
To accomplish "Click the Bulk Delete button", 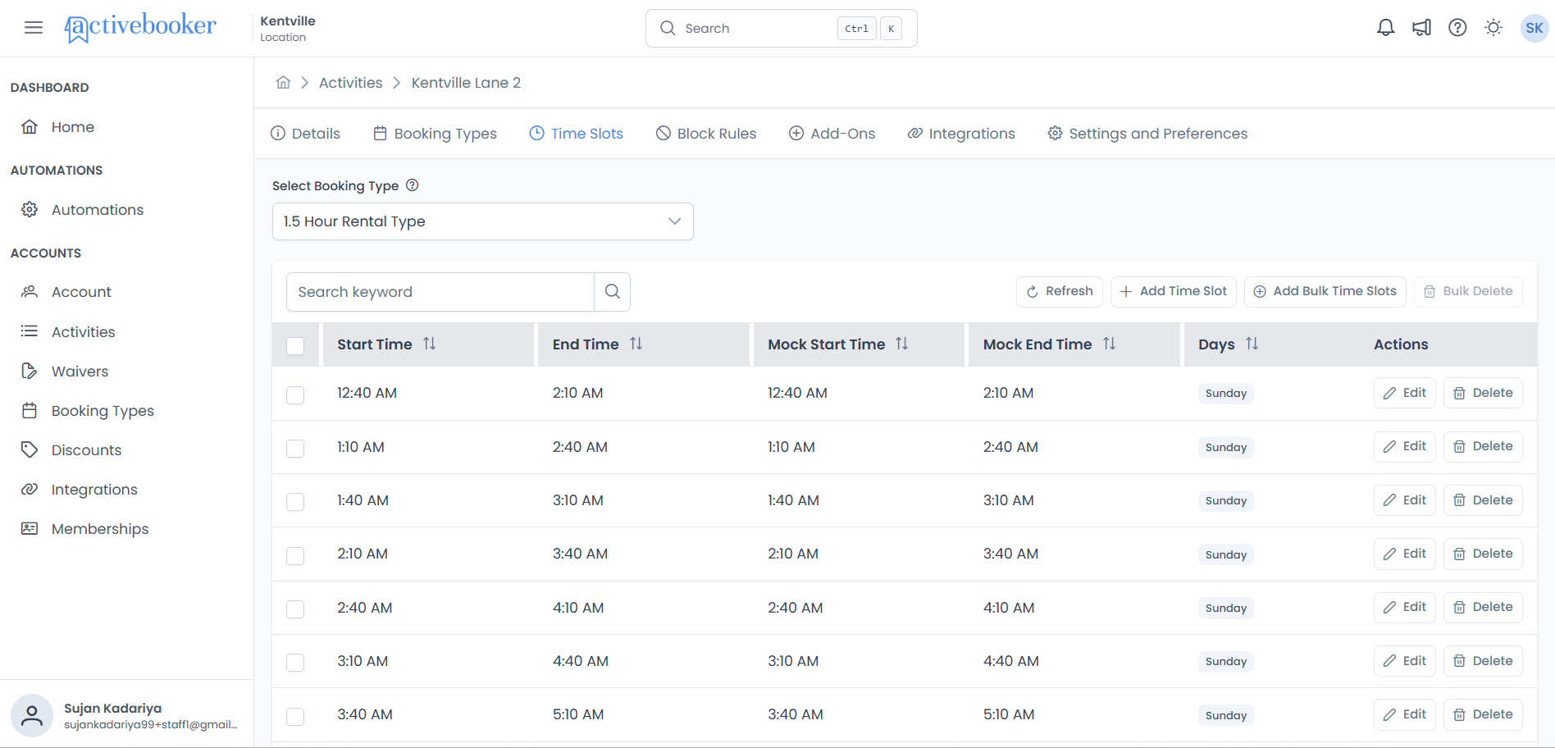I will point(1467,291).
